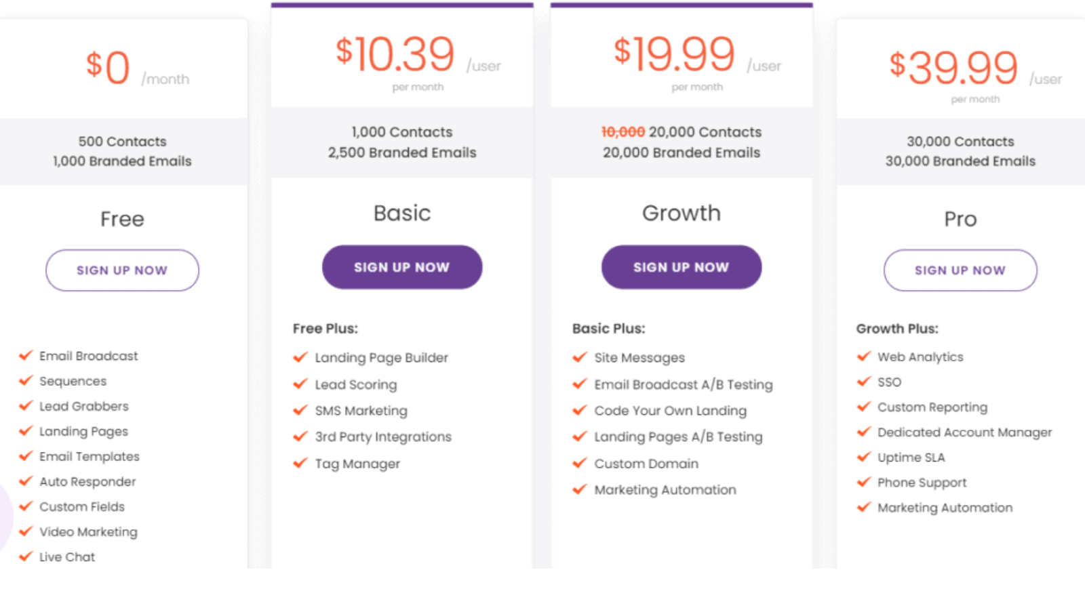Click the $10.39 Basic price
This screenshot has height=610, width=1085.
tap(395, 54)
